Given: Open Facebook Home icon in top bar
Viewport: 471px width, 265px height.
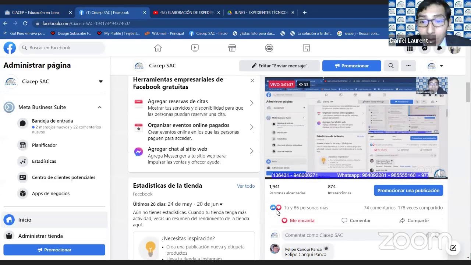Looking at the screenshot, I should click(x=158, y=48).
